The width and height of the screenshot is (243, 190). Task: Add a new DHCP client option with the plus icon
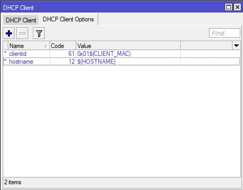click(9, 33)
